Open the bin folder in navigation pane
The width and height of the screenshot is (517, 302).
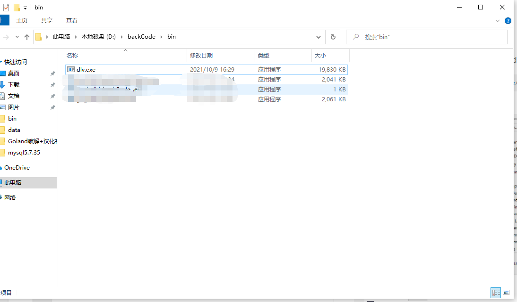[12, 119]
